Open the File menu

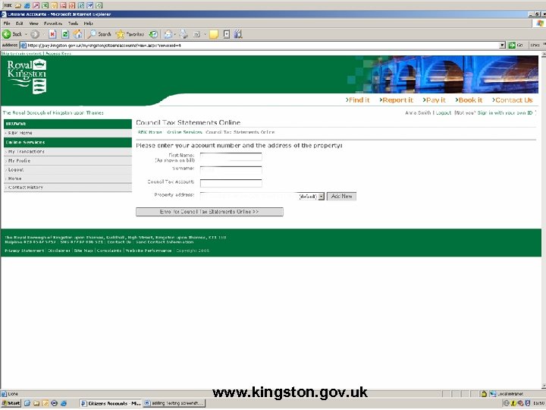(7, 24)
